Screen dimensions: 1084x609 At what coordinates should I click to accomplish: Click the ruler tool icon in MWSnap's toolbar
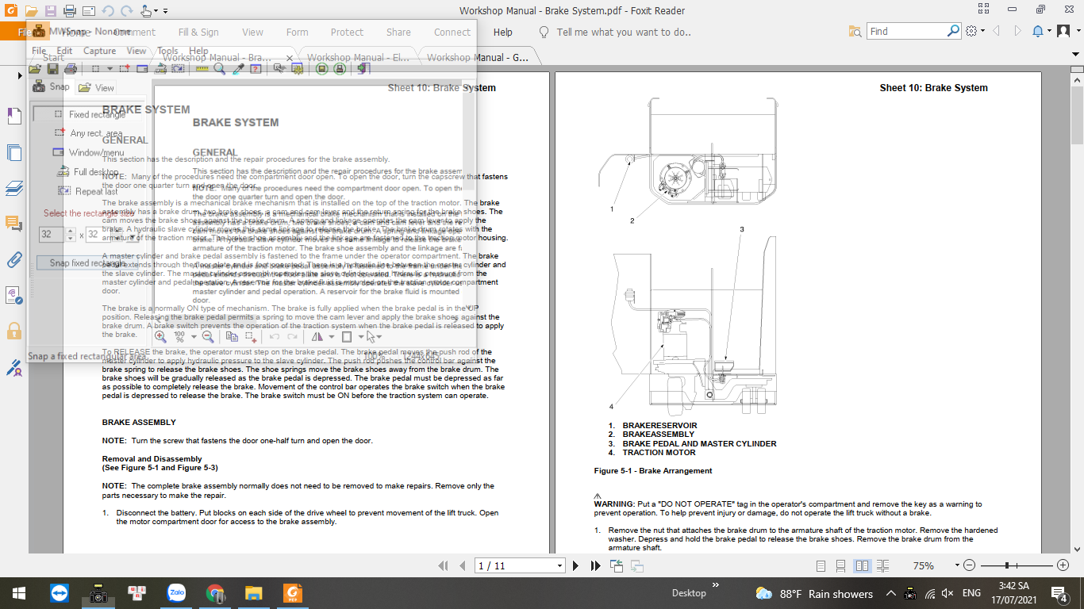(x=201, y=70)
